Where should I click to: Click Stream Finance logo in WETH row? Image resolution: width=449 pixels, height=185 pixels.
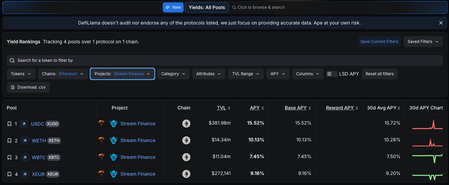coord(114,141)
